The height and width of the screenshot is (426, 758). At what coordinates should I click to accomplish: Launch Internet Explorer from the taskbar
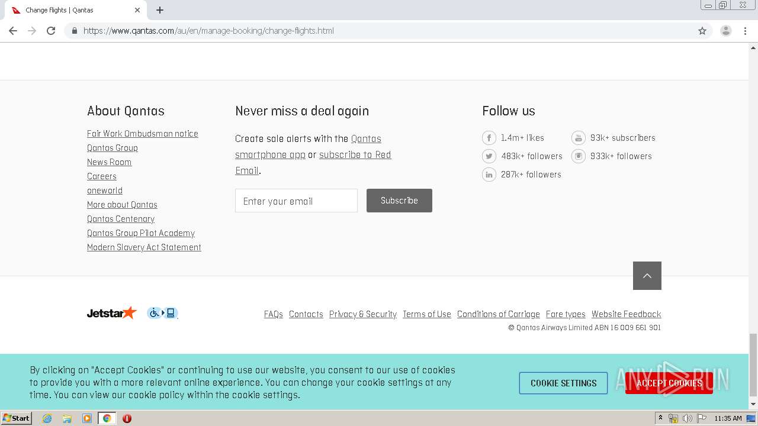click(x=47, y=418)
